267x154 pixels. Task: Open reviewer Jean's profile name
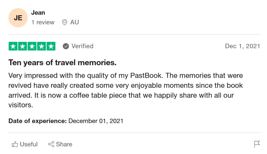pos(38,13)
